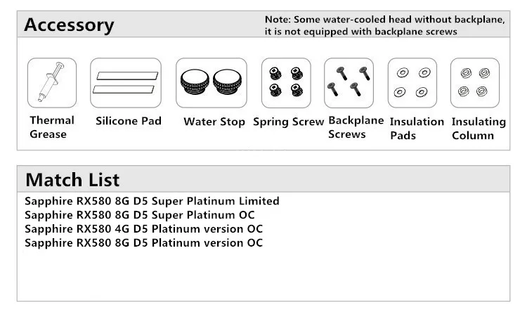Click the Insulating Column label
The height and width of the screenshot is (312, 527).
[x=479, y=129]
